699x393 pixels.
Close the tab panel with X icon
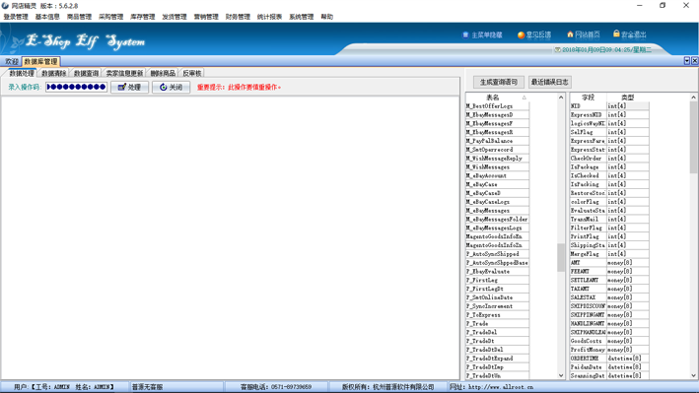(x=694, y=61)
